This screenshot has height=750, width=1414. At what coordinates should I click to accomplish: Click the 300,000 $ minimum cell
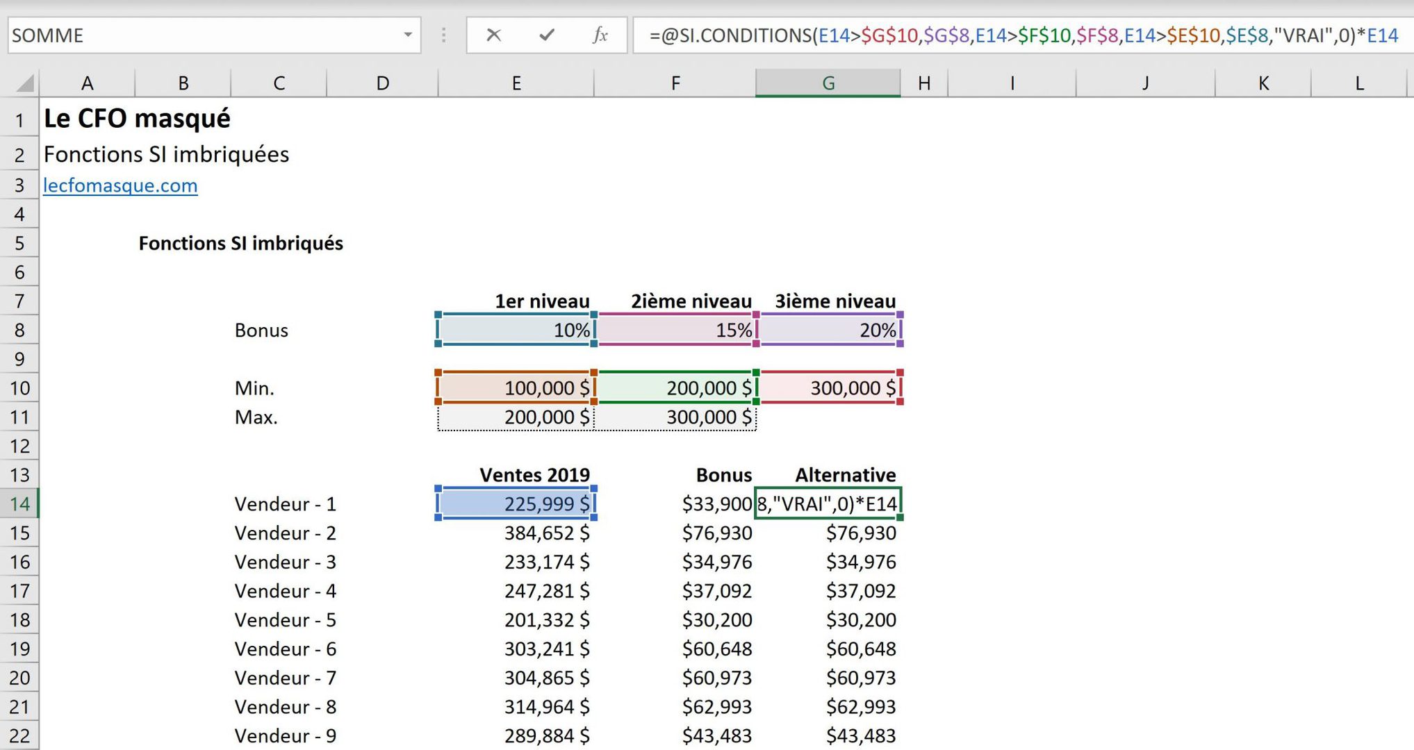click(829, 387)
